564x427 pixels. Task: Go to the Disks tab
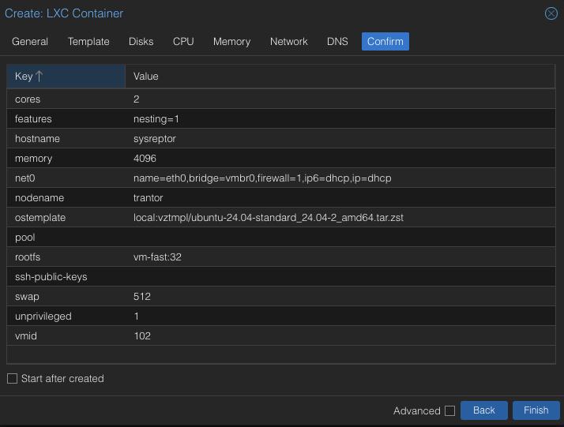pyautogui.click(x=141, y=42)
